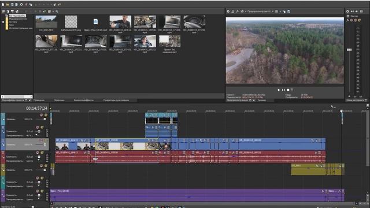Adjust the top video track level slider
370x208 pixels.
45,120
